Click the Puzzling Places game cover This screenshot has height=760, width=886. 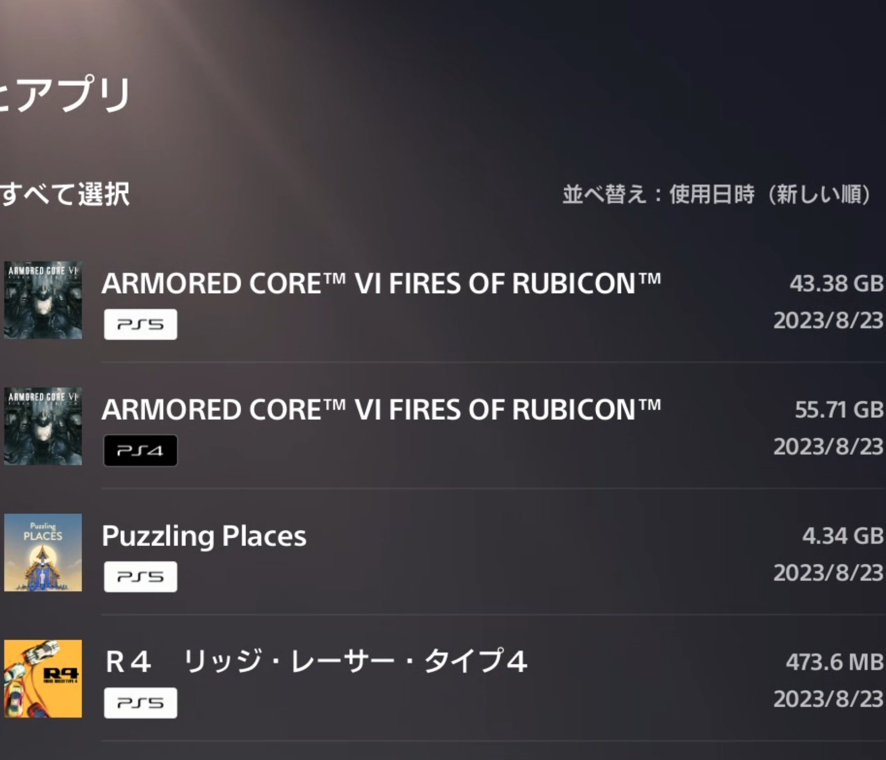(43, 552)
